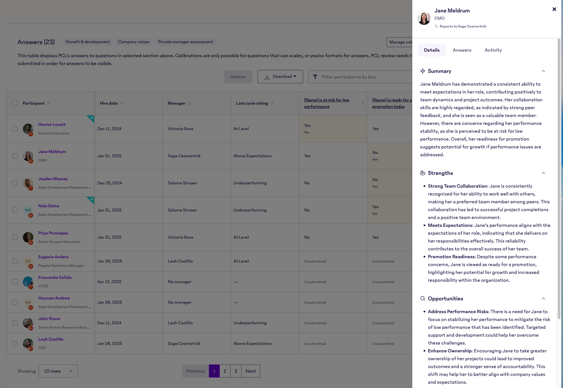The width and height of the screenshot is (563, 388).
Task: Open the Activity tab
Action: pos(493,50)
